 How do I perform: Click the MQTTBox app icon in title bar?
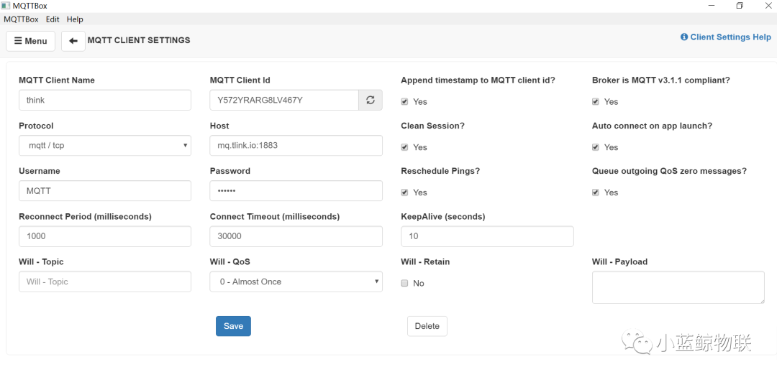pos(6,6)
